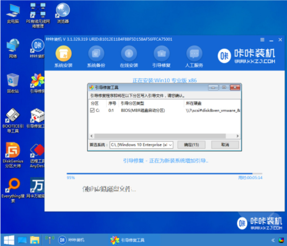This screenshot has width=287, height=246.
Task: Open the 在线安装 download icon
Action: [x=129, y=54]
